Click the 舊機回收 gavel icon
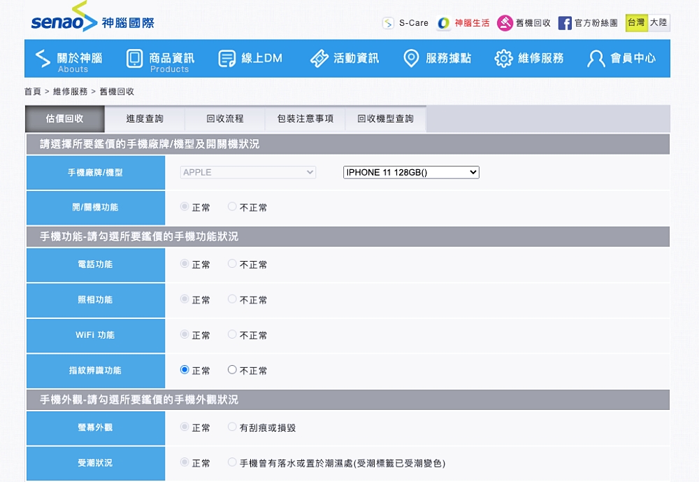Viewport: 699px width, 482px height. (505, 23)
